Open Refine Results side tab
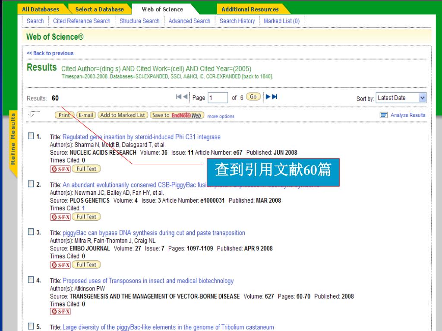The image size is (442, 331). coord(13,144)
